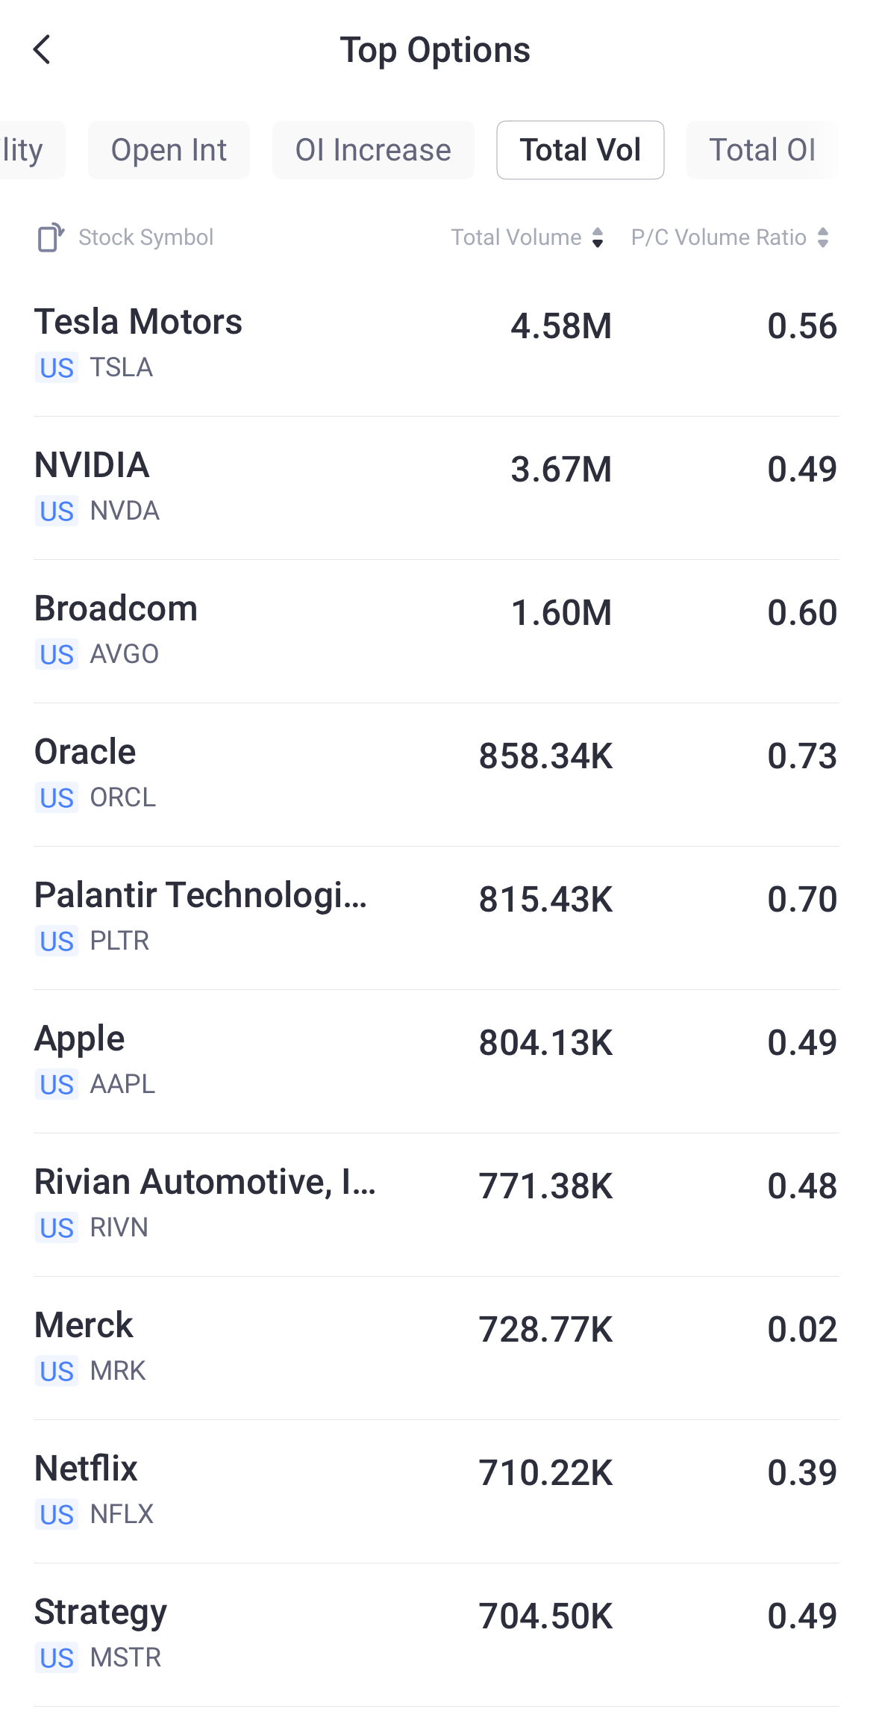873x1709 pixels.
Task: Switch to the OI Increase tab
Action: (x=373, y=150)
